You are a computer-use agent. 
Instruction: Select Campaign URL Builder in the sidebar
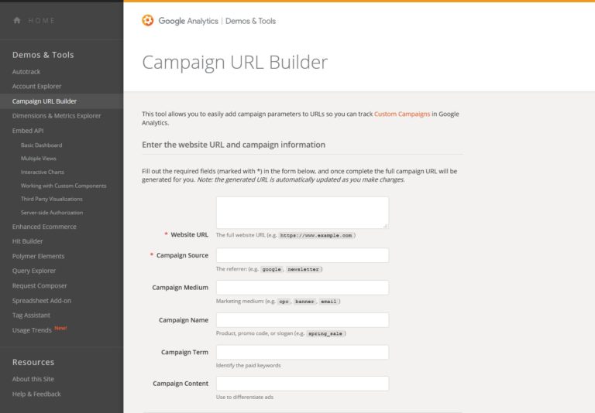44,101
